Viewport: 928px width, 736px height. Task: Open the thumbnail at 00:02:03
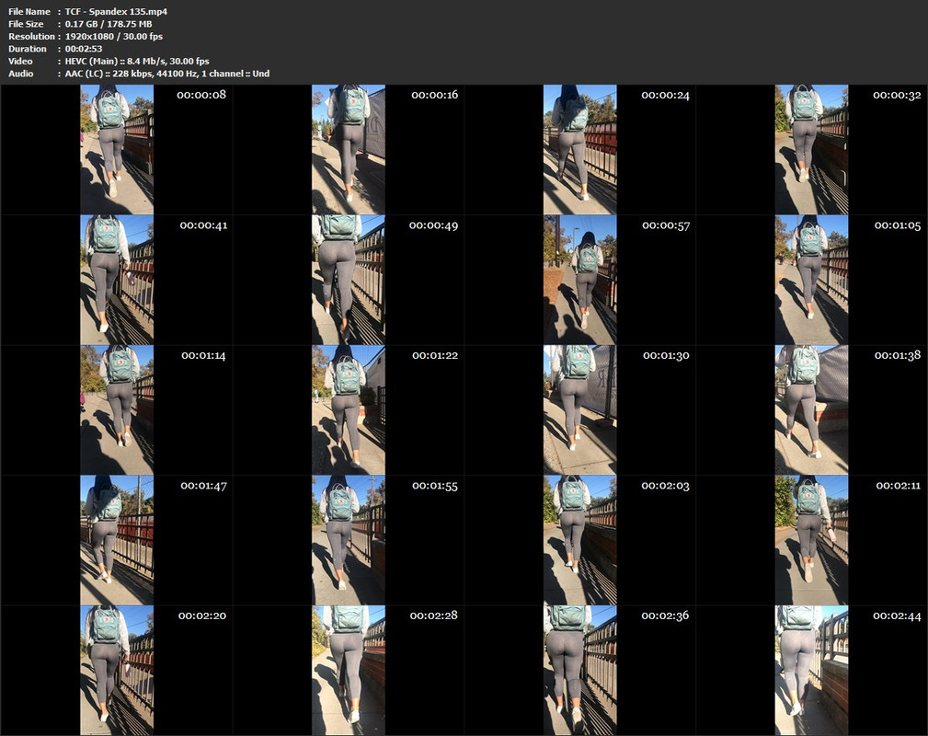(x=579, y=540)
